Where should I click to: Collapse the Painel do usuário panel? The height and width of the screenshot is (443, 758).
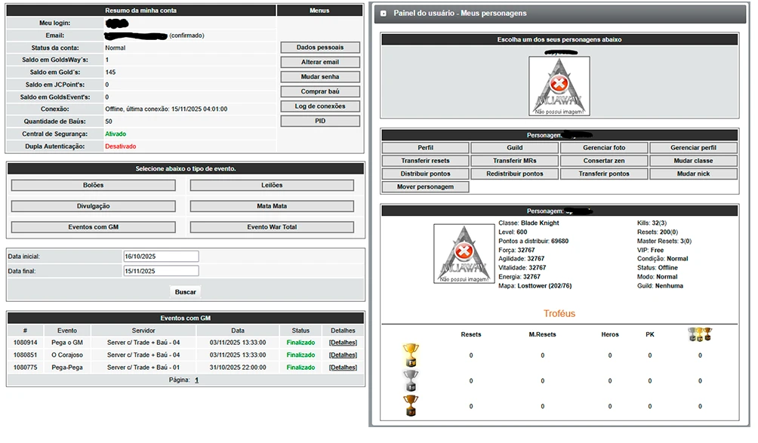(x=384, y=14)
